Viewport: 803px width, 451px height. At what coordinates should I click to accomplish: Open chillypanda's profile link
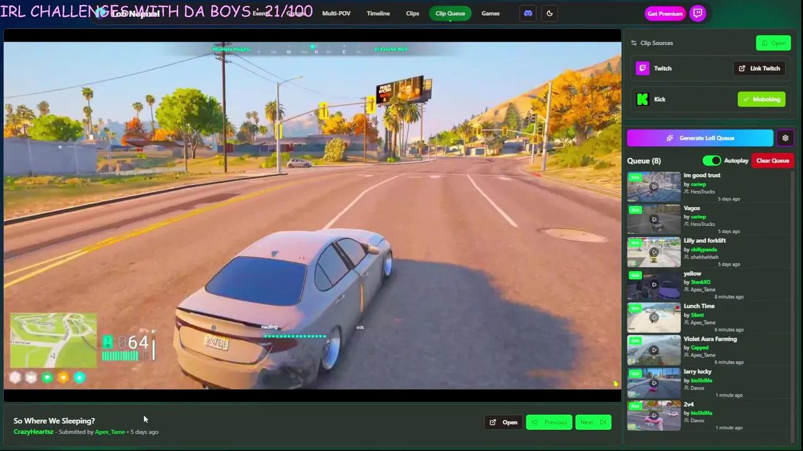click(704, 249)
